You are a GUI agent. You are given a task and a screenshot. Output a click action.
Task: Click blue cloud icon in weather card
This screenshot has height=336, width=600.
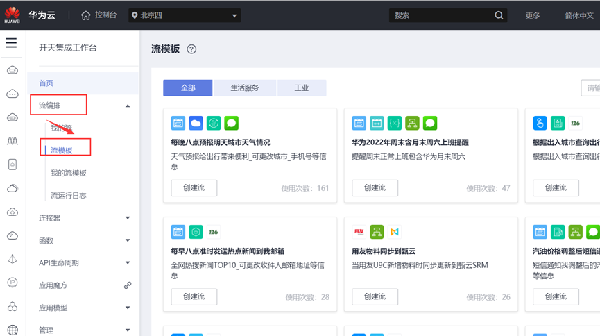coord(196,123)
